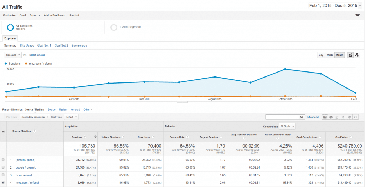Select the Explorer tab
The image size is (365, 187).
pyautogui.click(x=10, y=38)
